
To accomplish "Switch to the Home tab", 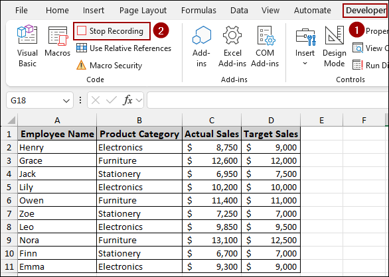I will pos(57,10).
